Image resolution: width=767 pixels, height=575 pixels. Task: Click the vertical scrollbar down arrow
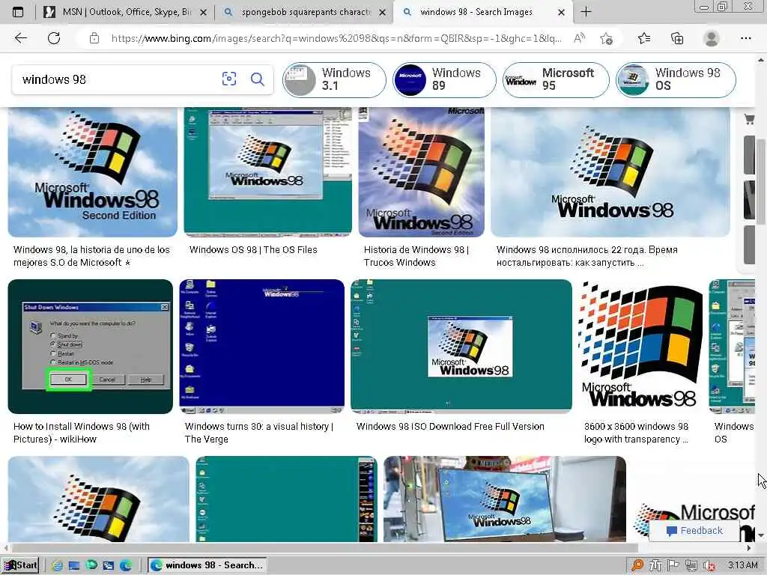tap(761, 536)
